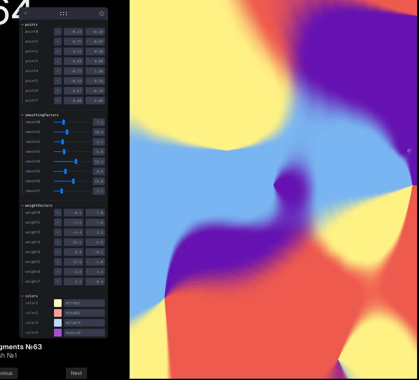
Task: Click the Next button
Action: click(x=76, y=373)
